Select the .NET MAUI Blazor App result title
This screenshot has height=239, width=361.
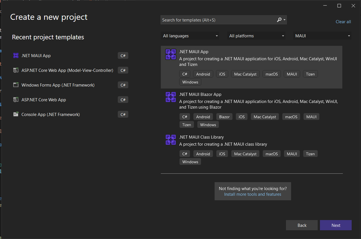tap(200, 95)
